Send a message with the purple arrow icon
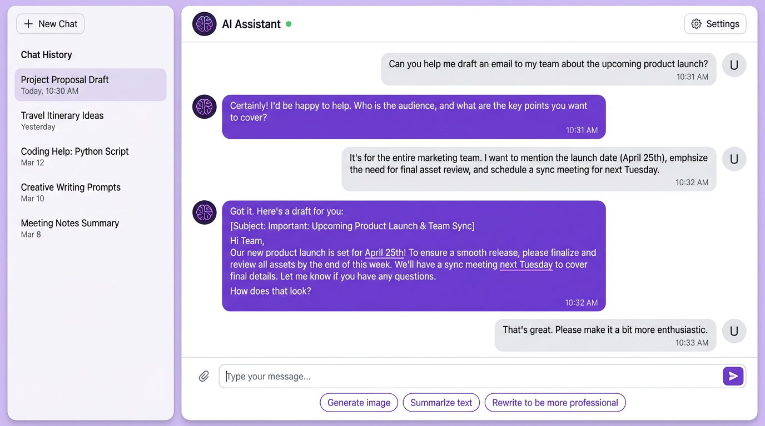 [x=733, y=376]
